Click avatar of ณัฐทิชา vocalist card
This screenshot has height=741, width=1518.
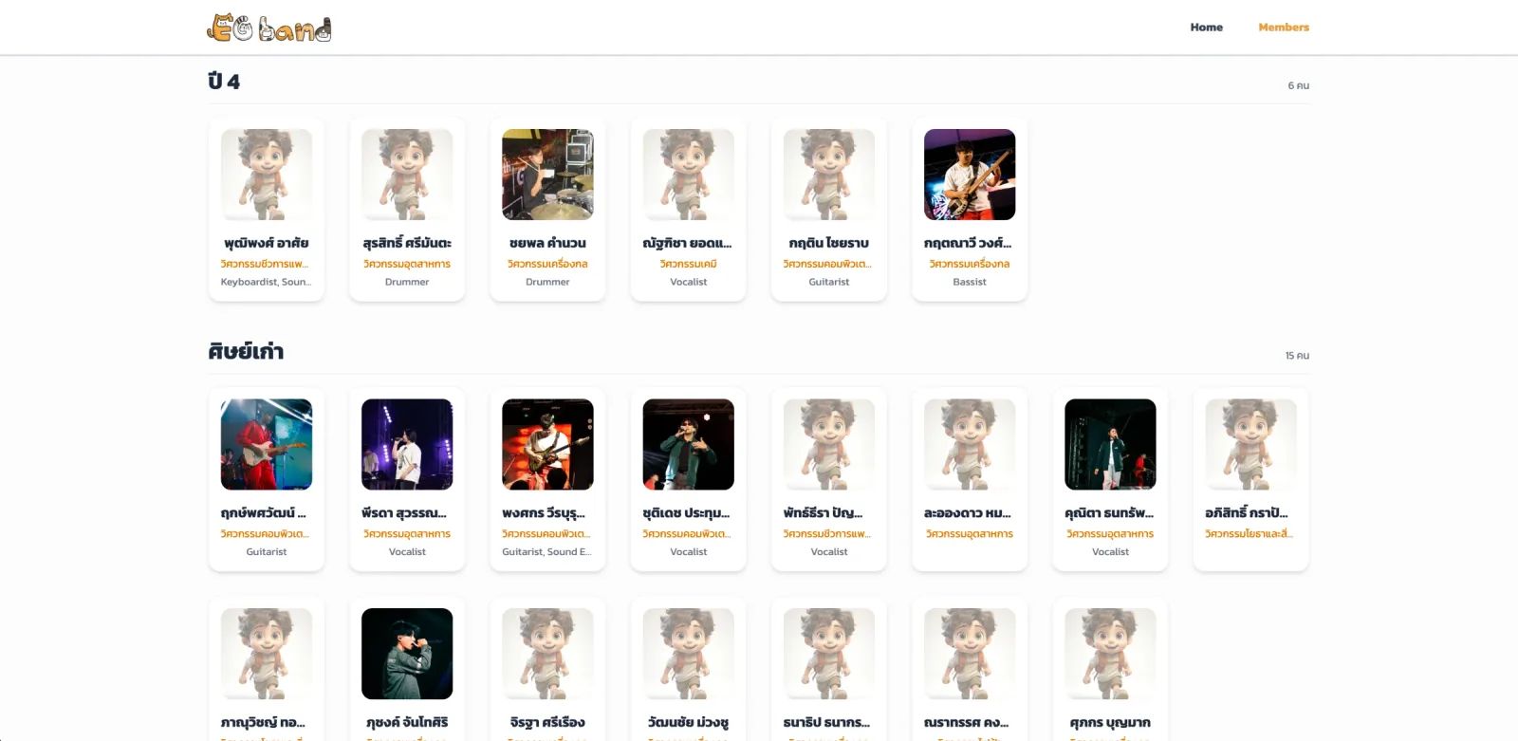pos(688,175)
